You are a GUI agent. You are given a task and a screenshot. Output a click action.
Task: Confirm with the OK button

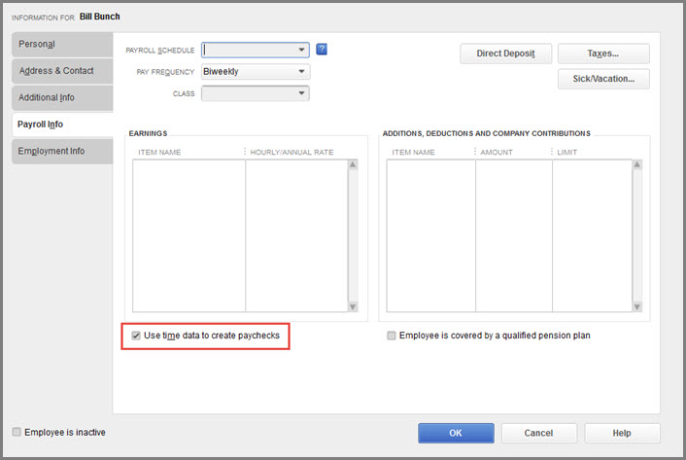point(456,433)
